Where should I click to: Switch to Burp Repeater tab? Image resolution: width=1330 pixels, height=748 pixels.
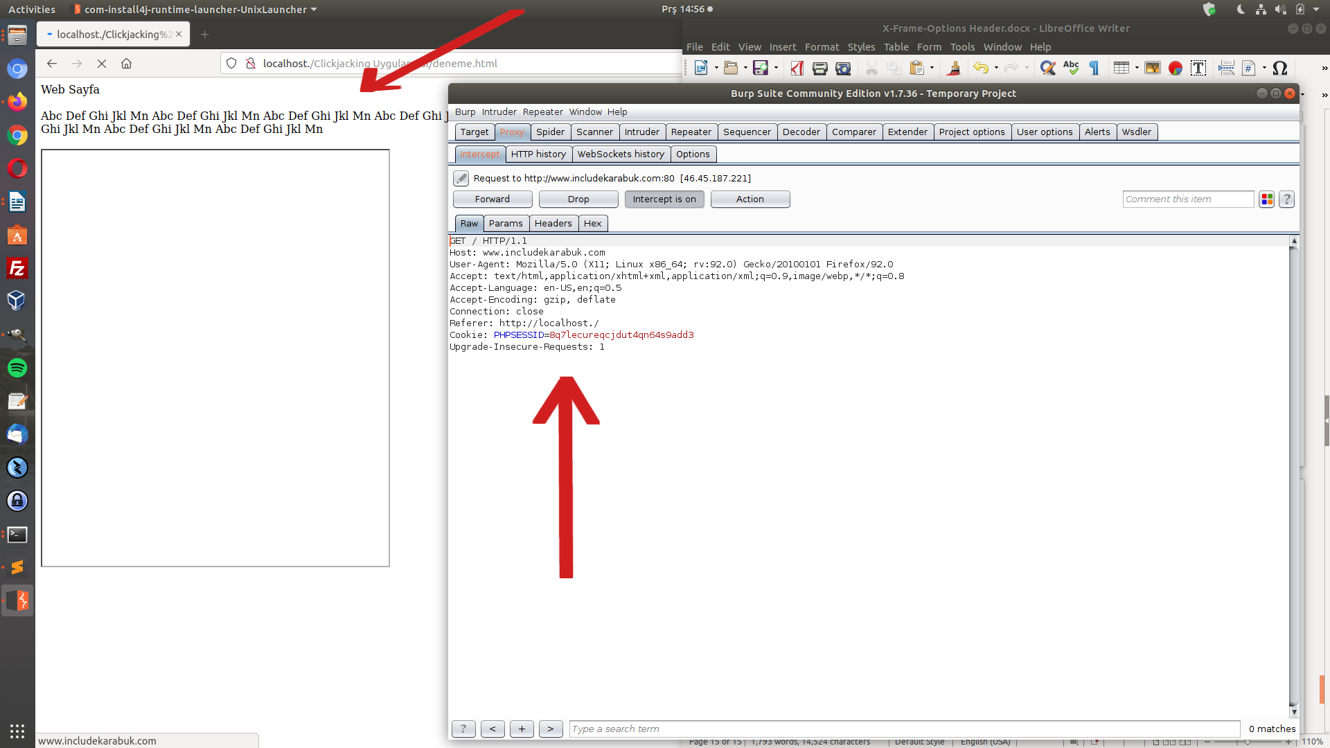click(x=691, y=132)
